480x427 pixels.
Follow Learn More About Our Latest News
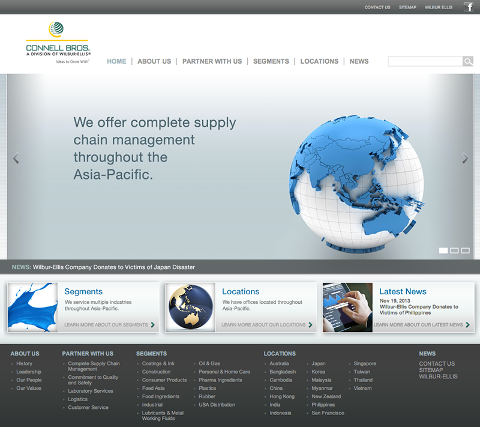coord(418,325)
